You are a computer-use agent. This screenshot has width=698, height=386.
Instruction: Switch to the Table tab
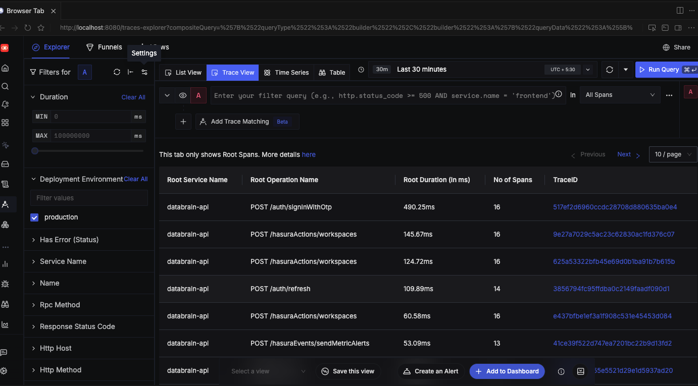(x=332, y=73)
